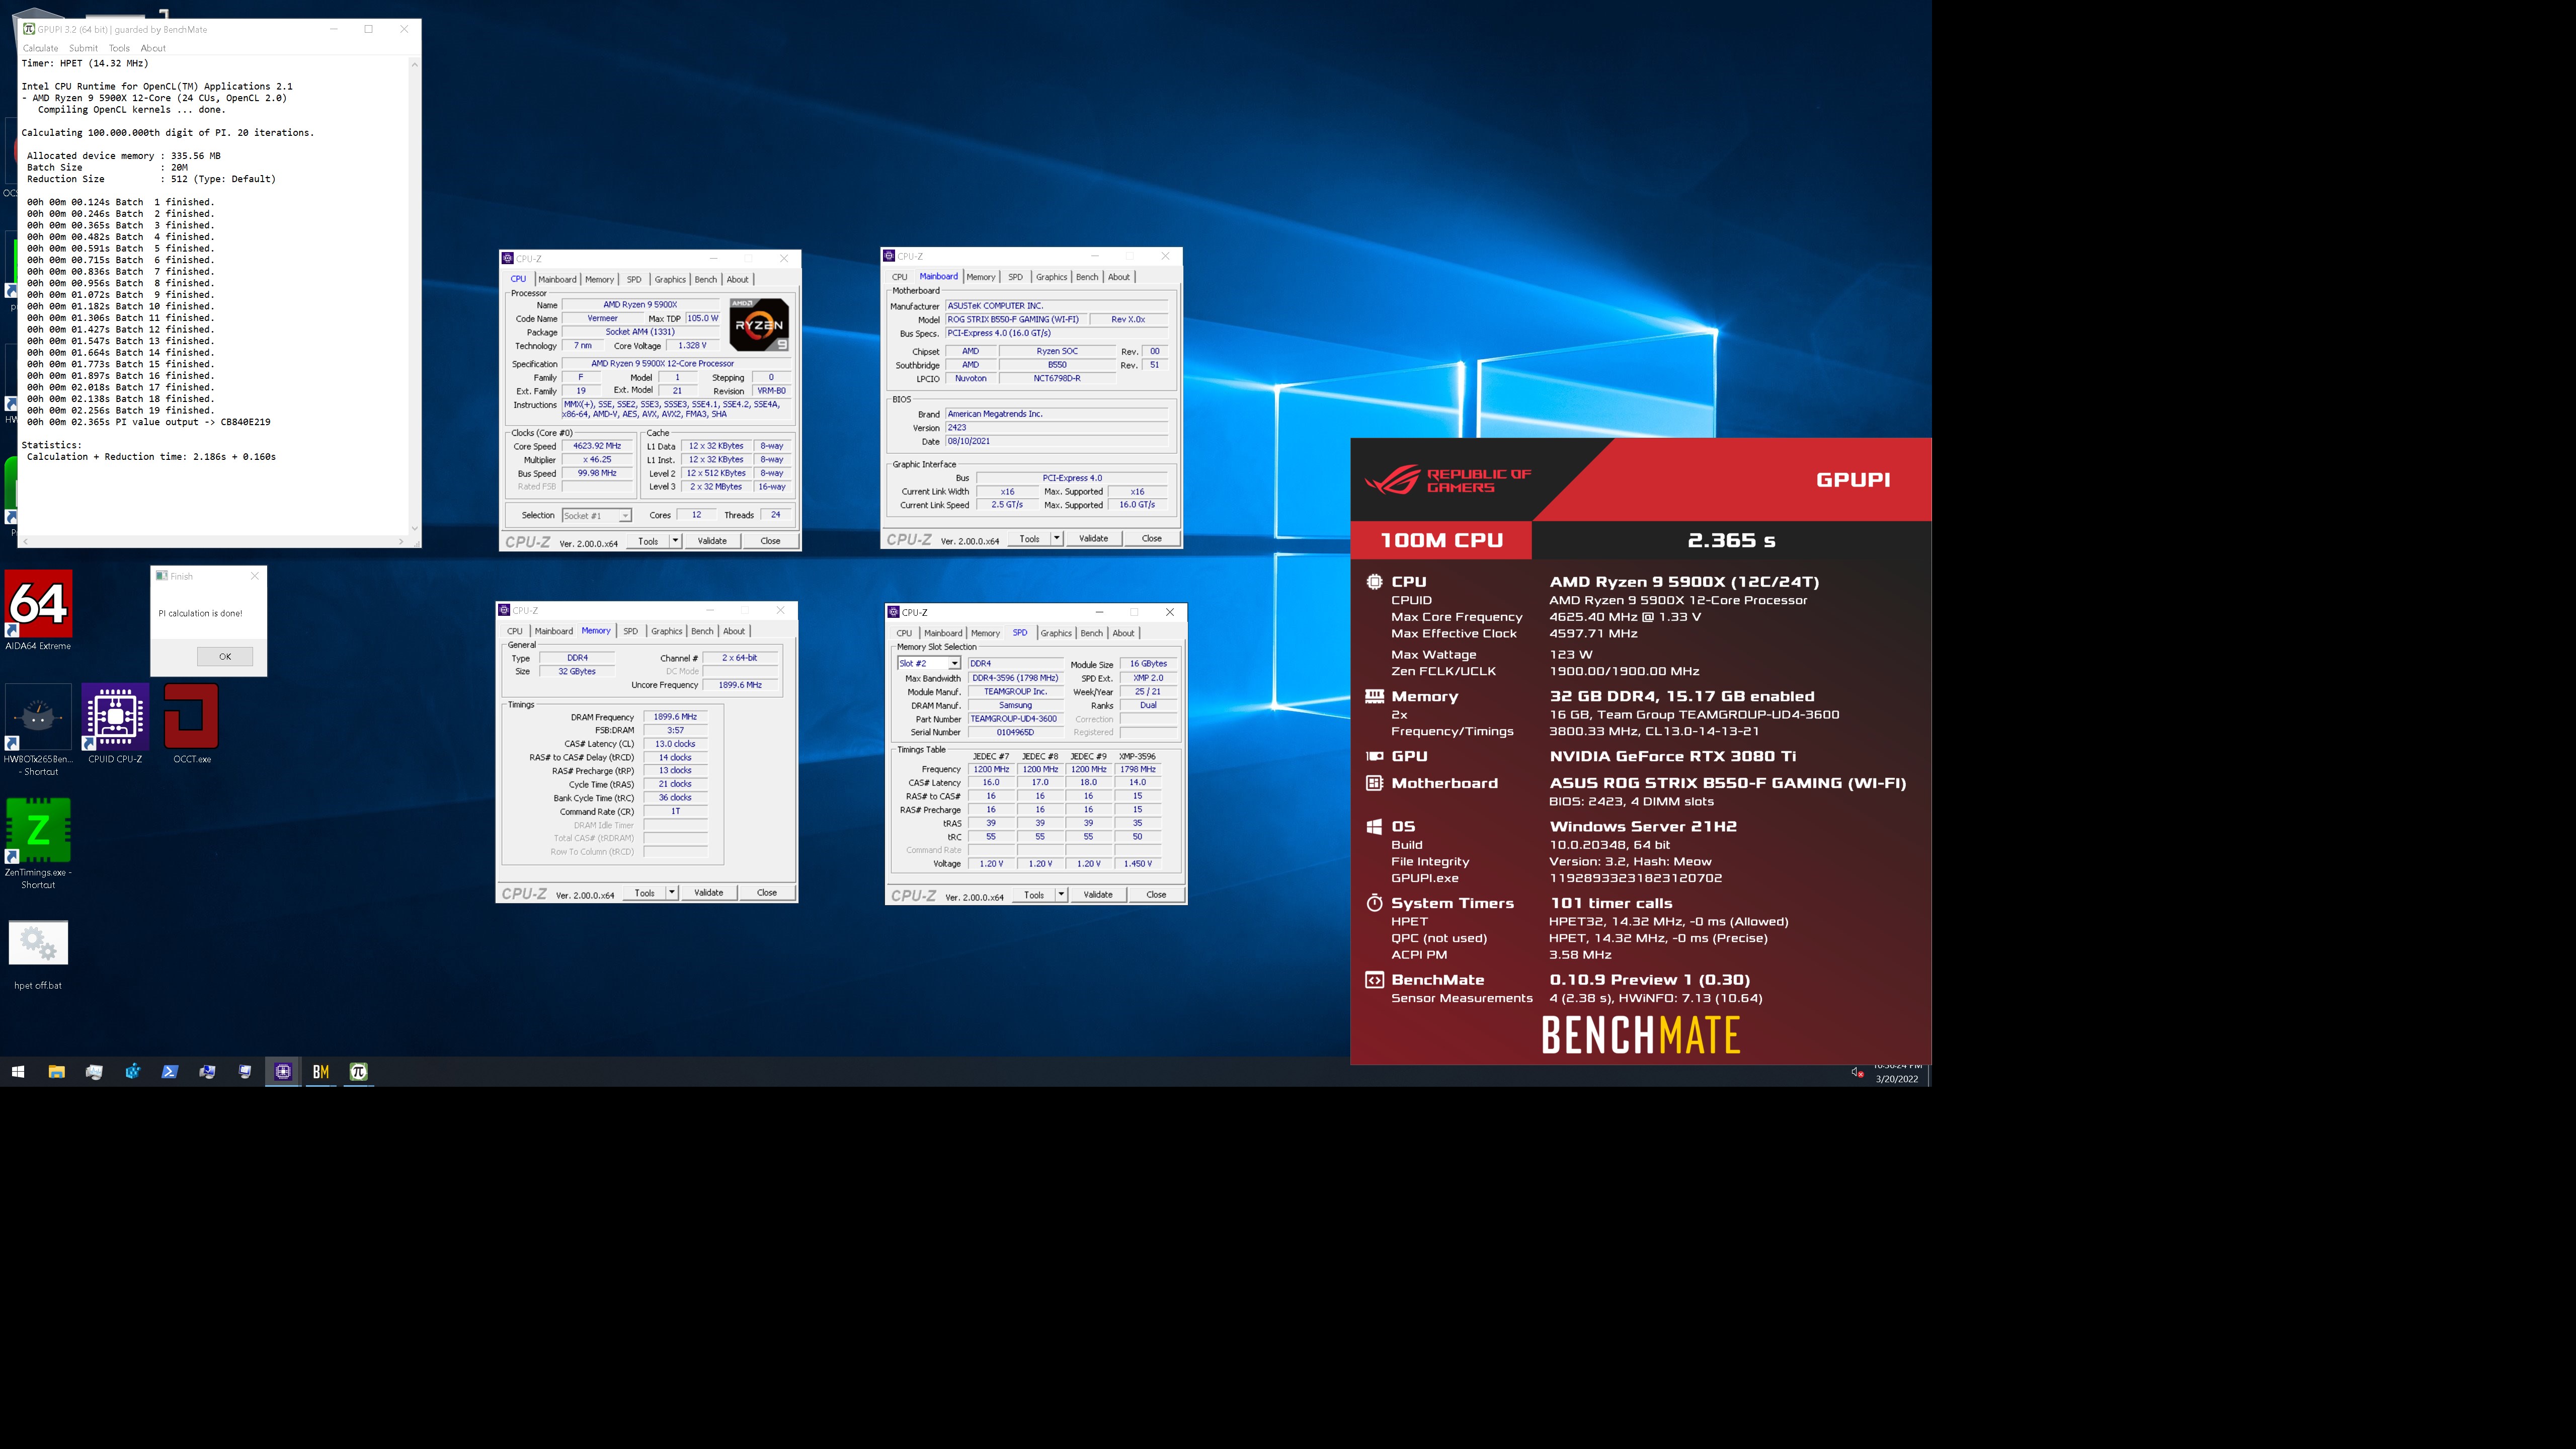Click OK in the Finish dialog
2576x1449 pixels.
(225, 657)
